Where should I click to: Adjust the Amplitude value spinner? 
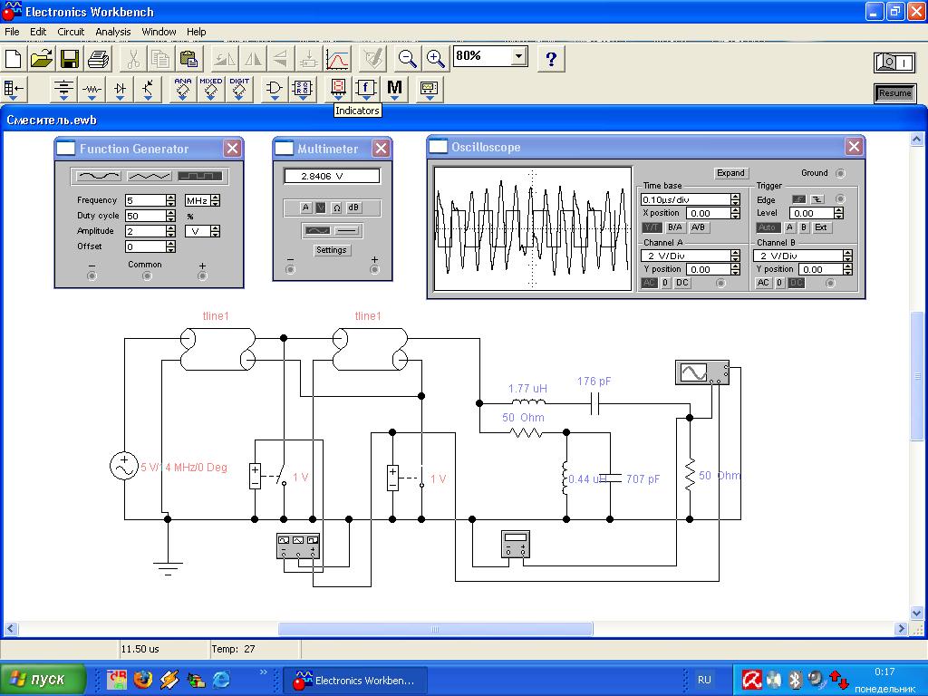171,231
